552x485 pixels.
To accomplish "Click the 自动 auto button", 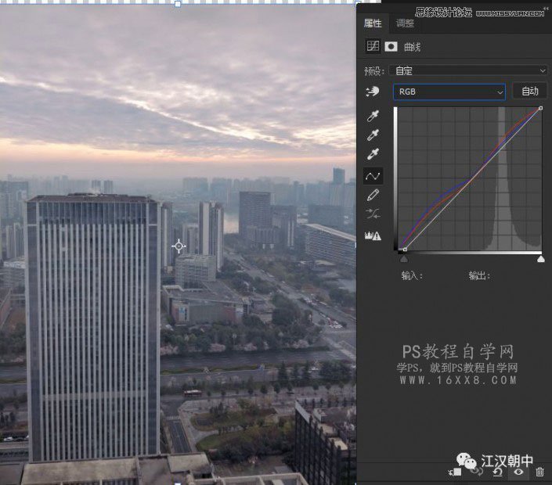I will [x=529, y=92].
